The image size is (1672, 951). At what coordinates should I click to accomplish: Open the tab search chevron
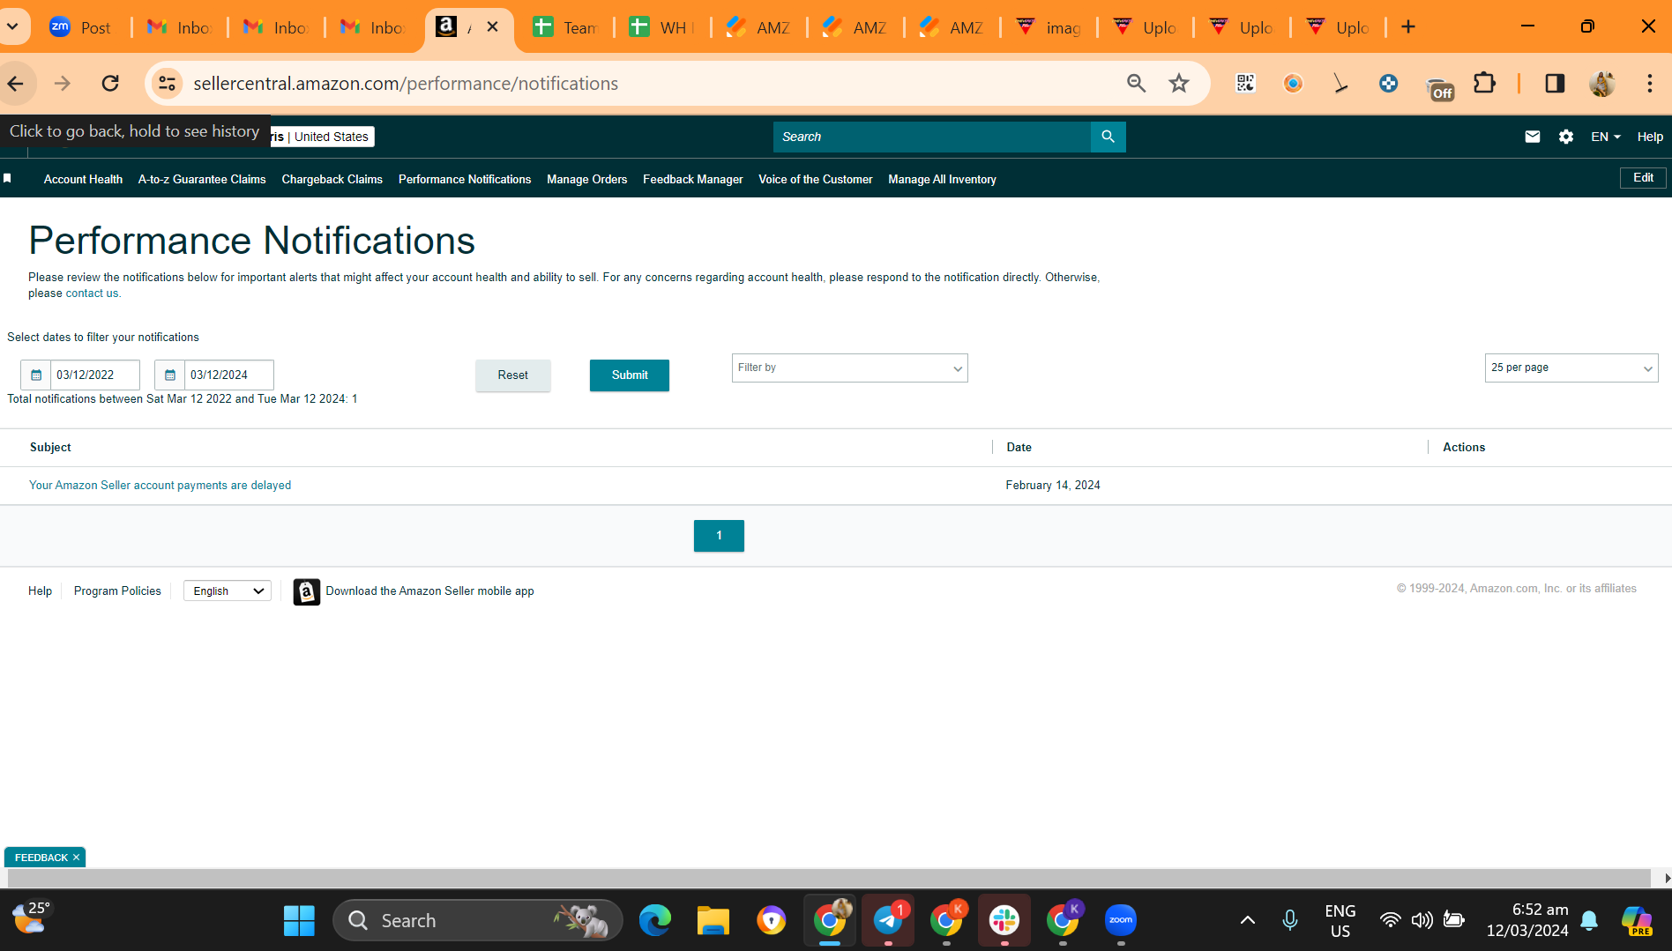click(12, 27)
